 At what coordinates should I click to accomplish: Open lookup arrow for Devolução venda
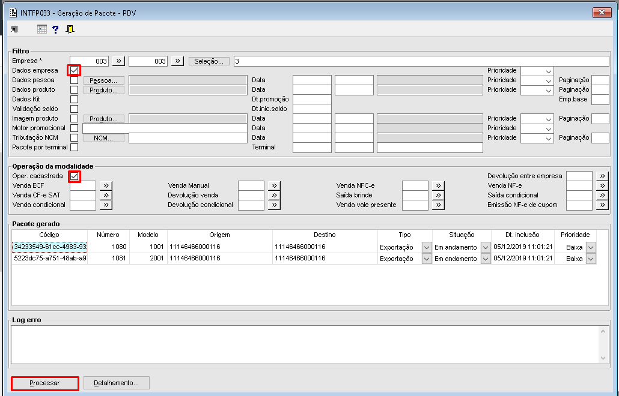pyautogui.click(x=274, y=195)
